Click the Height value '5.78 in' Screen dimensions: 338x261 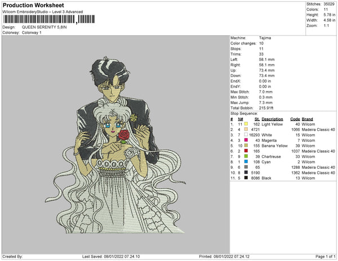tap(329, 15)
